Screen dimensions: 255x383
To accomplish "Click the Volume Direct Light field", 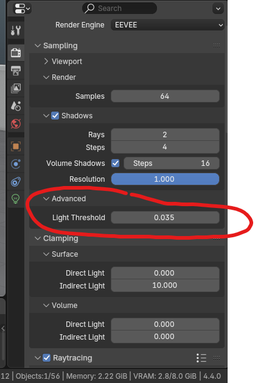I will pos(165,324).
